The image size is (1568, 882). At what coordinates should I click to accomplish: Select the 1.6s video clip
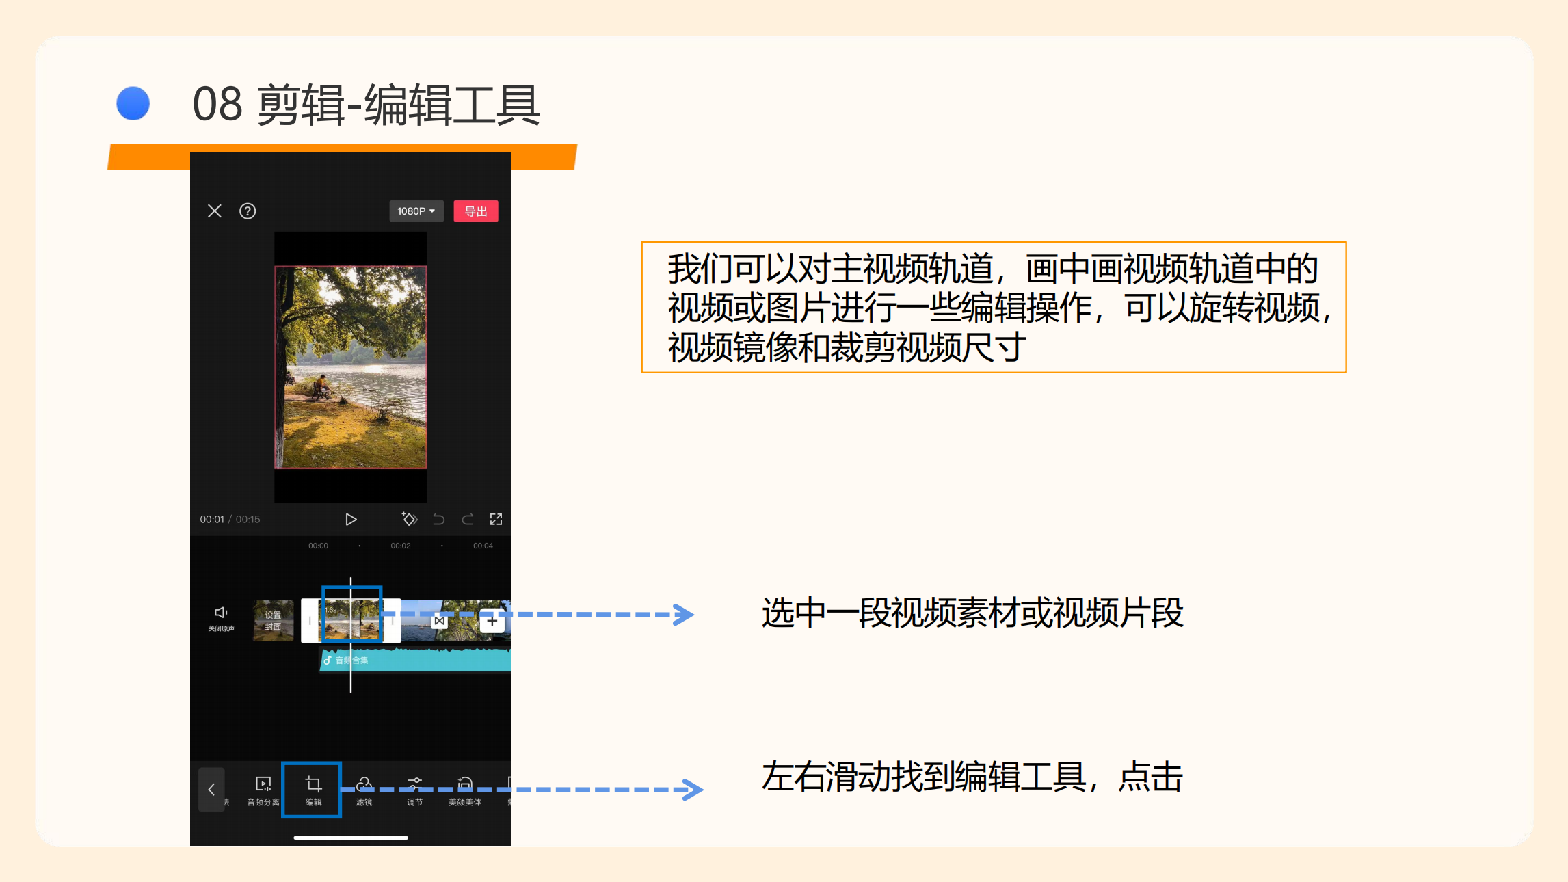coord(352,621)
